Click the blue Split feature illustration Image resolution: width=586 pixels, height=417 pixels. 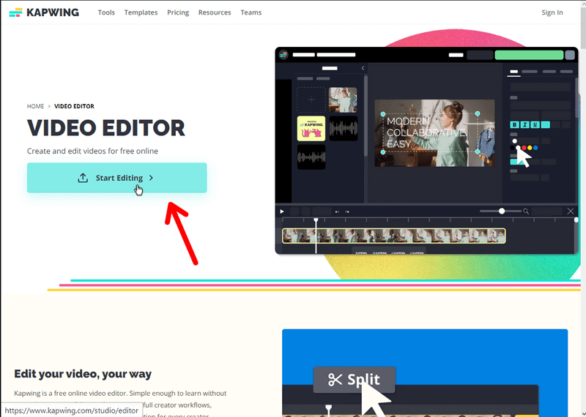point(425,373)
